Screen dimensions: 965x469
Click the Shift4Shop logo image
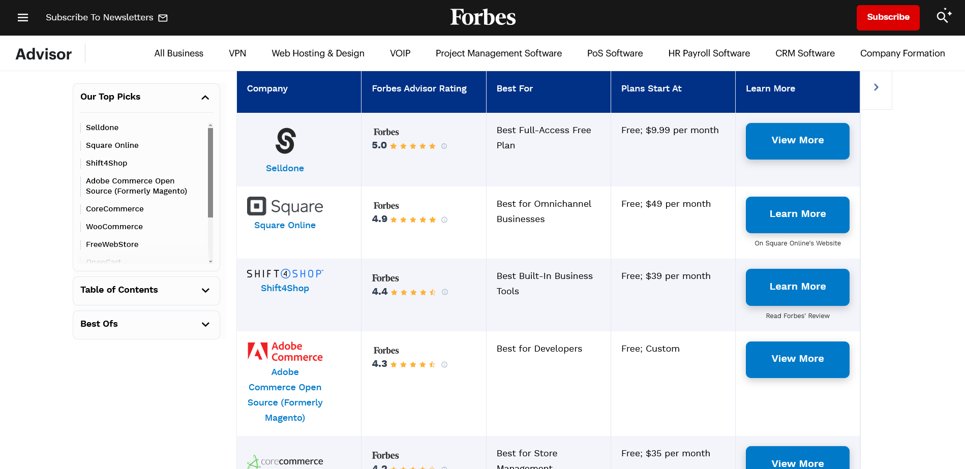click(x=285, y=273)
